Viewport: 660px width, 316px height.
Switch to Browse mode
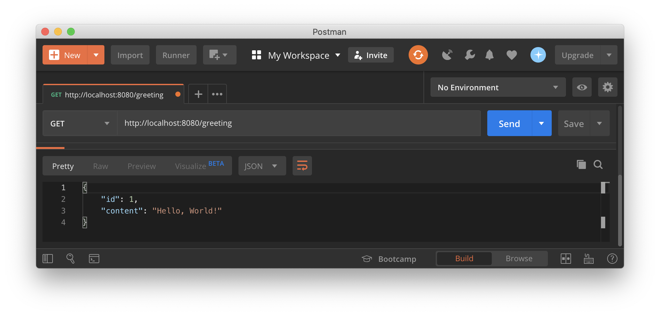[519, 259]
